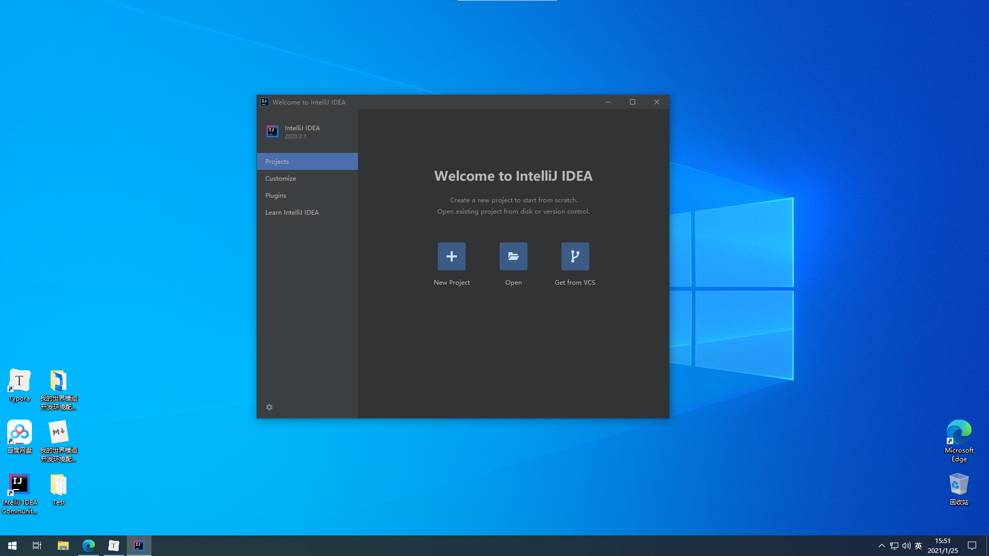
Task: Open the notification center icon
Action: coord(972,546)
